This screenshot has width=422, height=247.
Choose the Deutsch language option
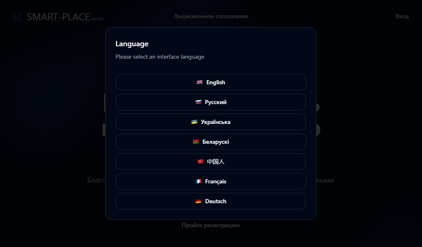211,201
